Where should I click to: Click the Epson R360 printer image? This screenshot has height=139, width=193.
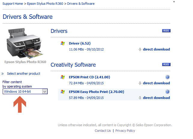(25, 43)
